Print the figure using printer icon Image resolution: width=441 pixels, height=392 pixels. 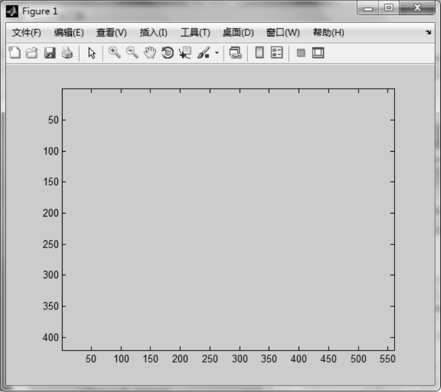click(x=67, y=53)
